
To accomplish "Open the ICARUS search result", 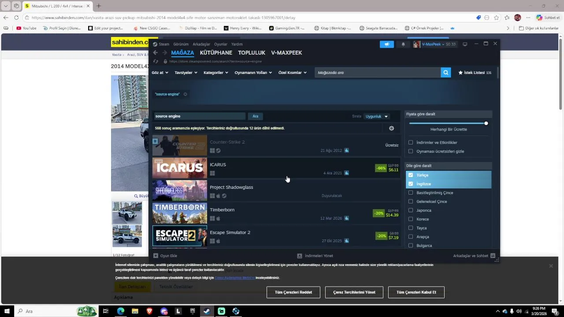I will coord(276,168).
